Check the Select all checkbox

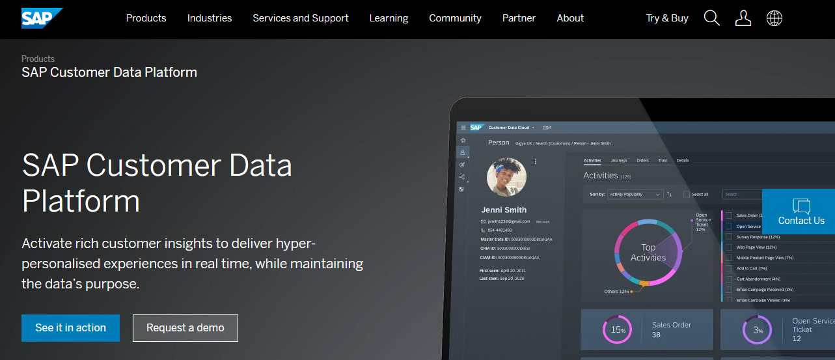pyautogui.click(x=687, y=194)
